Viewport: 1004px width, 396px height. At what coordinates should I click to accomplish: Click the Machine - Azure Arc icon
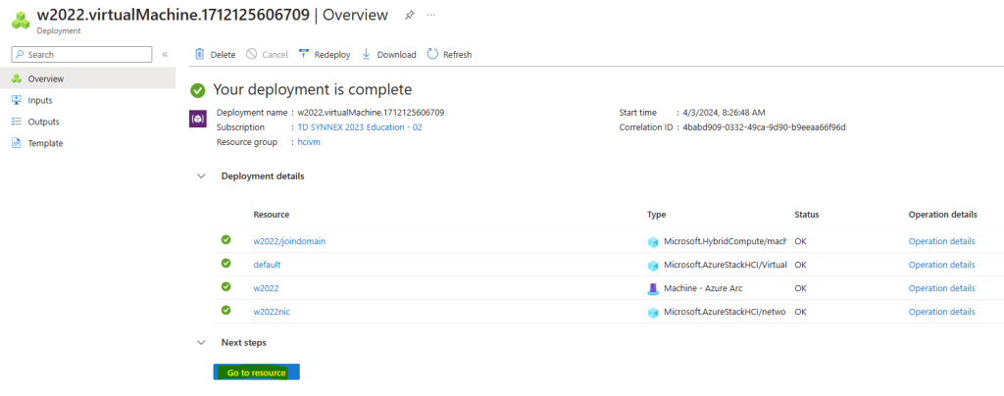pyautogui.click(x=652, y=288)
